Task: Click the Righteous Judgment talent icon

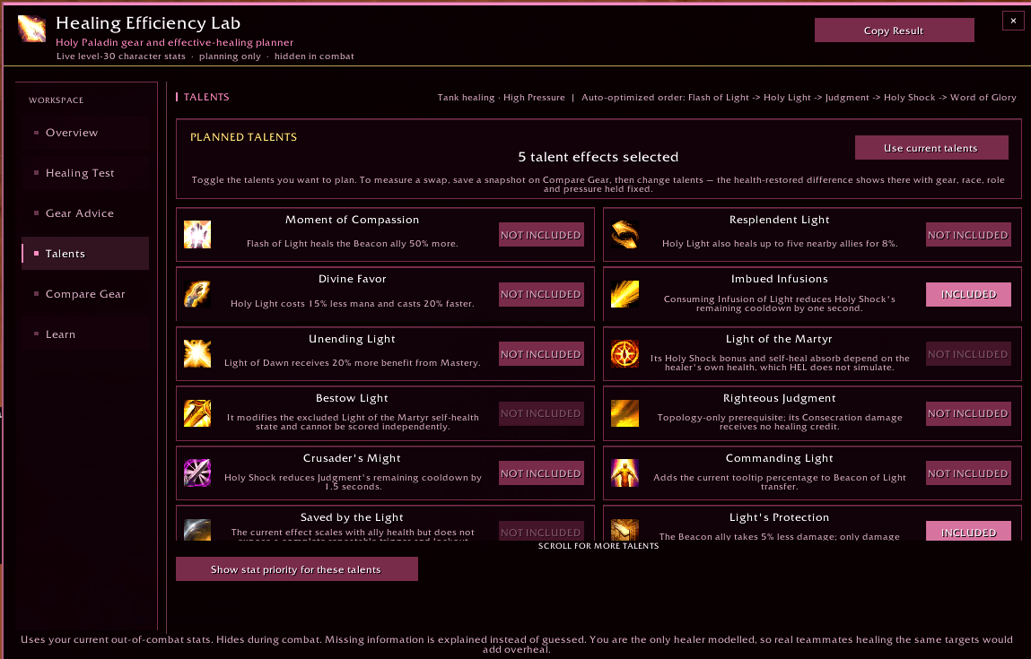Action: coord(625,413)
